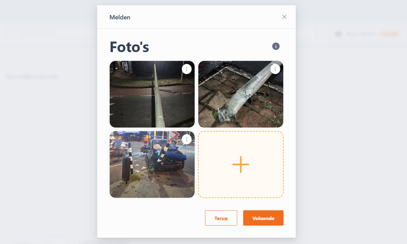Select the crashed car with bollard thumbnail
407x244 pixels.
(152, 164)
